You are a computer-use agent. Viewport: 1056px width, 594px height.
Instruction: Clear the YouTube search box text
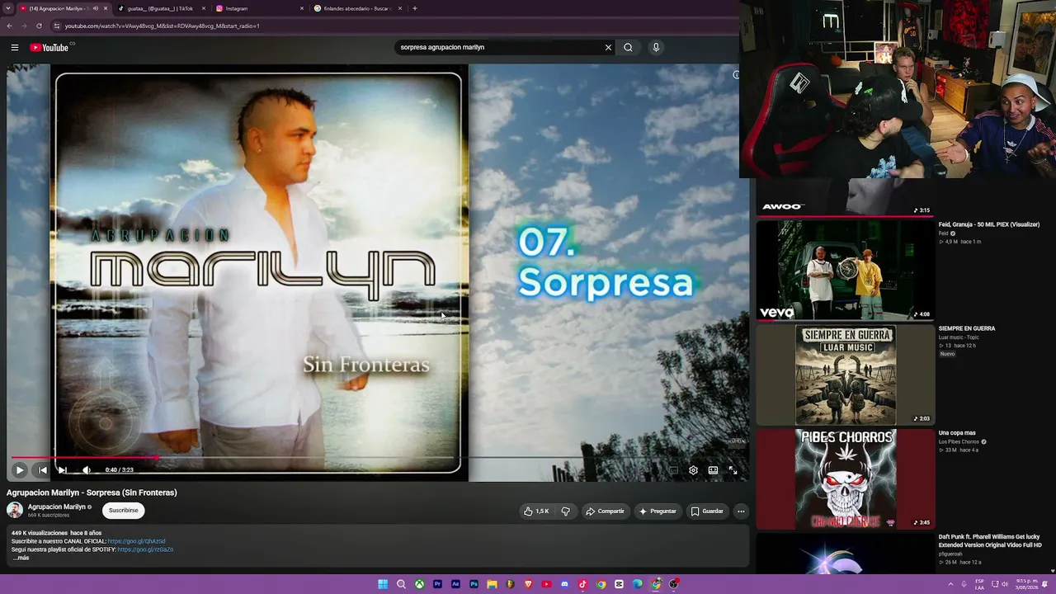608,47
